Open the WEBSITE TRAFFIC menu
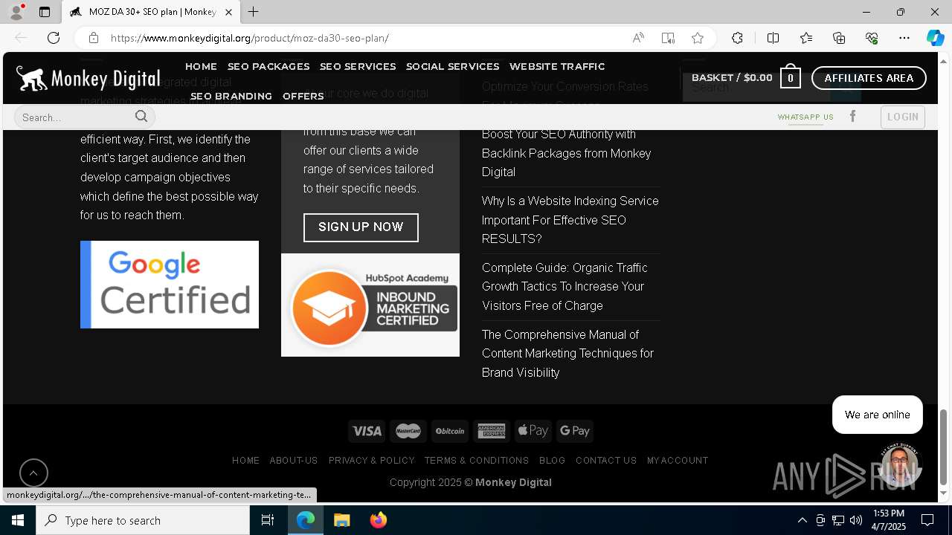 pos(557,66)
